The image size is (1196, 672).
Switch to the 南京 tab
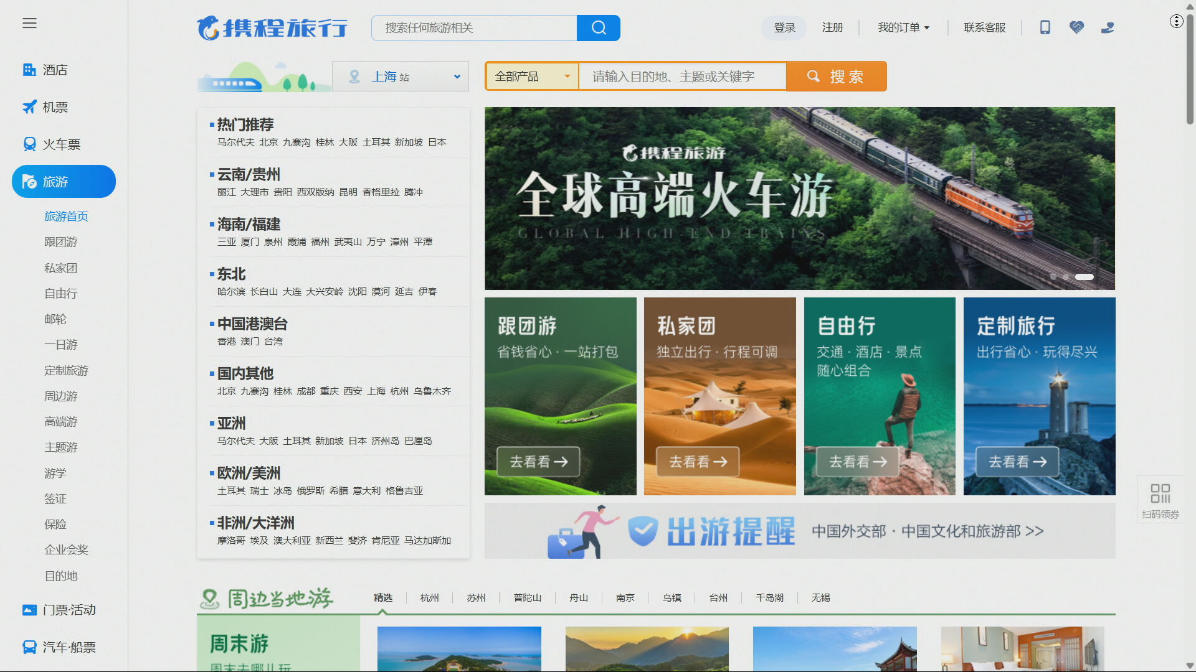pyautogui.click(x=625, y=597)
